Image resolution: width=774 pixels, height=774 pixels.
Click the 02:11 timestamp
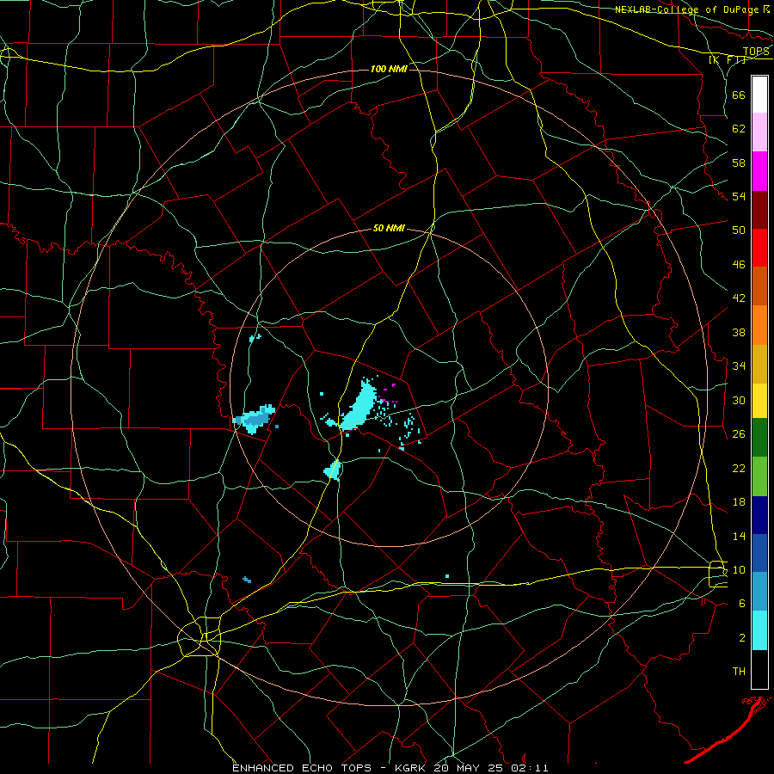531,768
